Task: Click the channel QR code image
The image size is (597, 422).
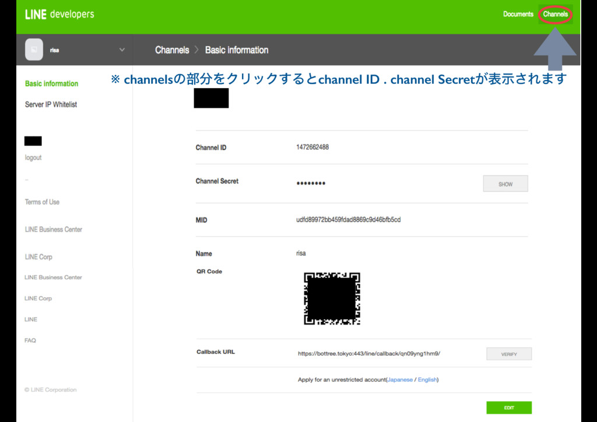Action: pyautogui.click(x=332, y=298)
